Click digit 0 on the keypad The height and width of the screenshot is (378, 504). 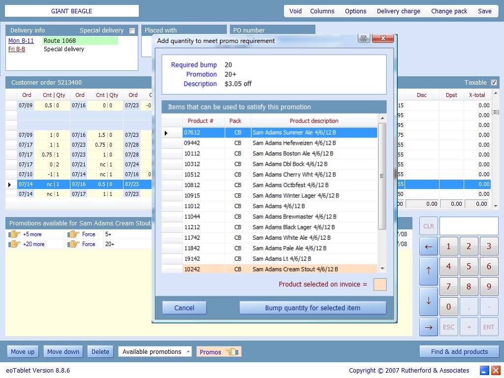(449, 307)
